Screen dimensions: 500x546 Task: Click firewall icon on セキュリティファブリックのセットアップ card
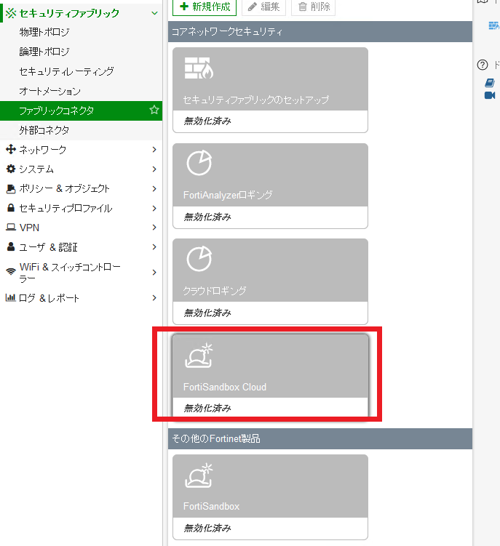(199, 68)
